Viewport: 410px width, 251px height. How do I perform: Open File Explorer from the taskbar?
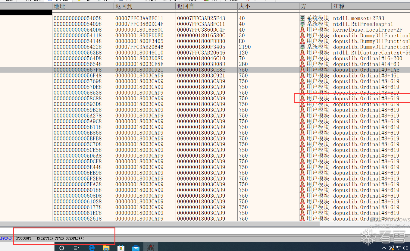[106, 248]
